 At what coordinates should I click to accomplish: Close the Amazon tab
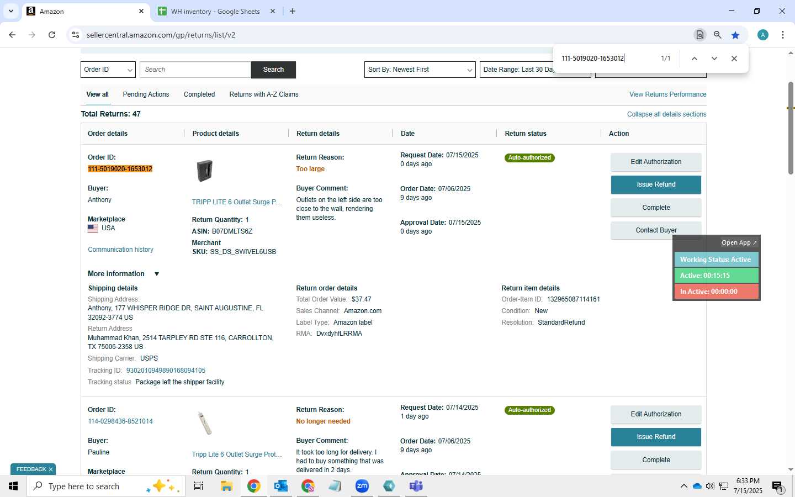141,11
